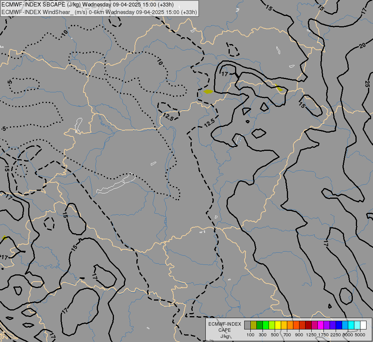Click the pale cyan legend swatch
The width and height of the screenshot is (373, 342).
[x=357, y=325]
